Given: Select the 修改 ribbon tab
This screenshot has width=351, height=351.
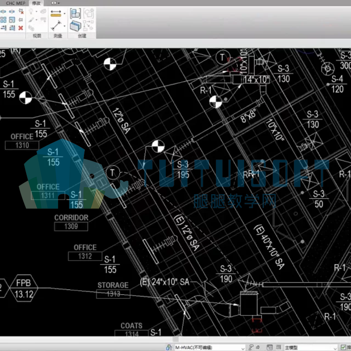Looking at the screenshot, I should point(37,3).
